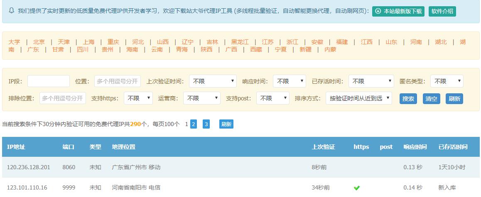Screen dimensions: 481x197
Task: Select the 吉林 region link
Action: coord(212,42)
